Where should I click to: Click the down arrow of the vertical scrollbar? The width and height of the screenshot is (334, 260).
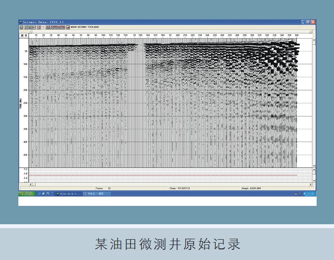pyautogui.click(x=314, y=166)
